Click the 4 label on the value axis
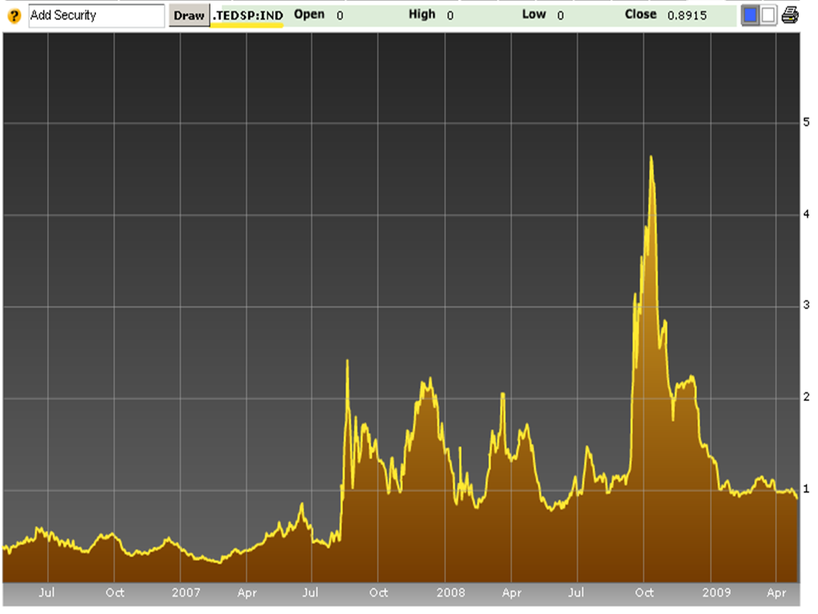Screen dimensions: 818x614 [807, 214]
